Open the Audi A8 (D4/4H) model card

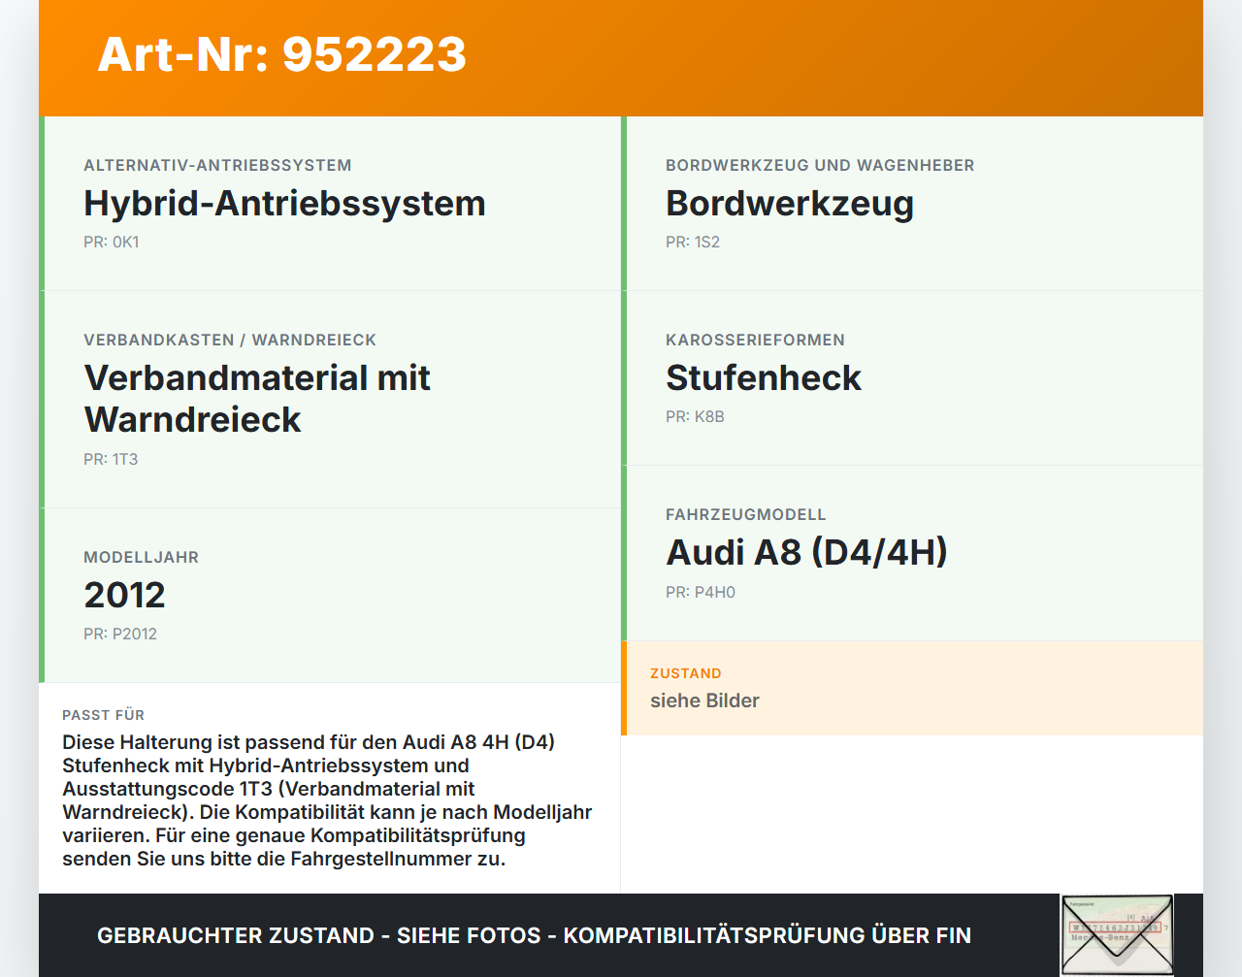(x=806, y=552)
